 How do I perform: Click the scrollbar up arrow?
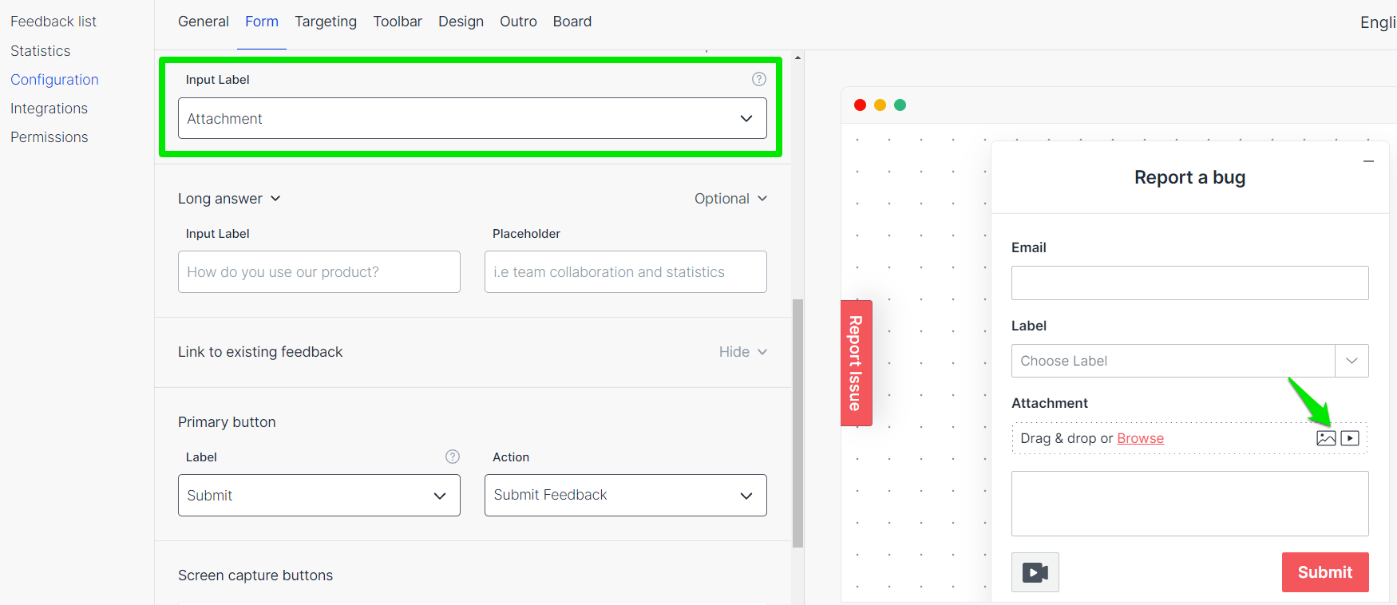tap(797, 57)
